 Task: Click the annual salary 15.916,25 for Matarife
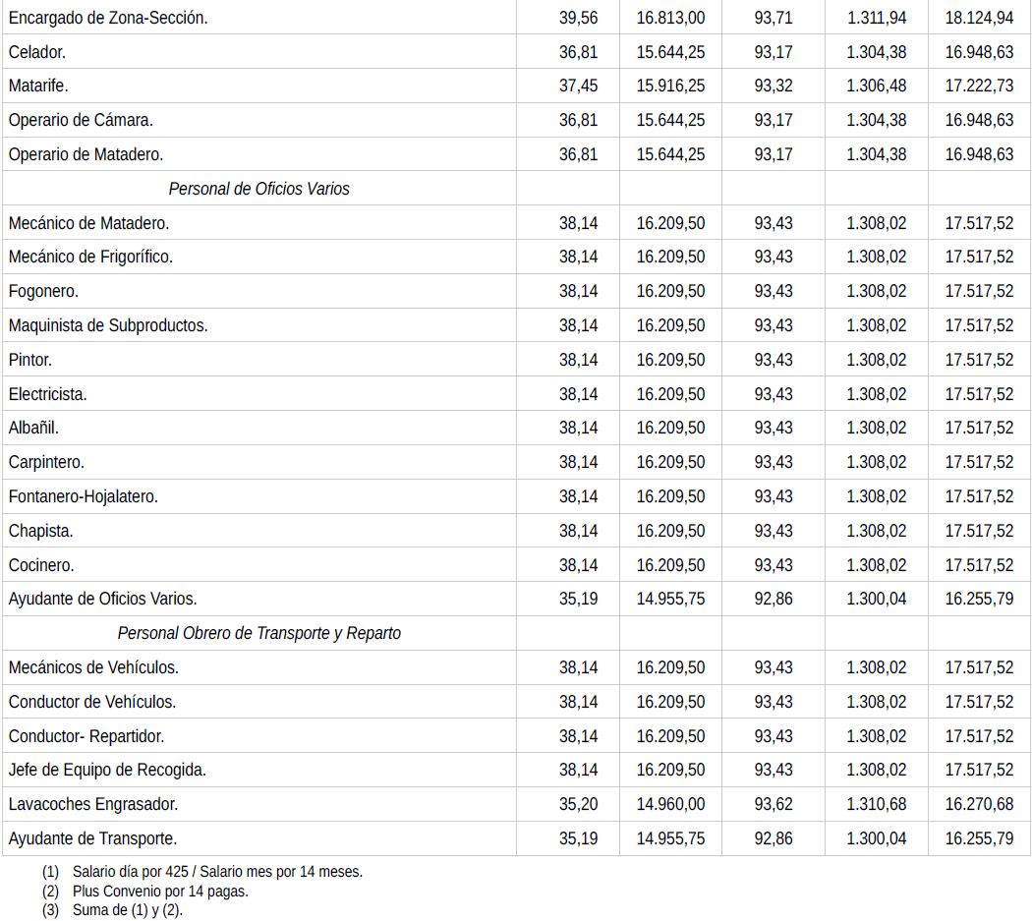coord(670,86)
